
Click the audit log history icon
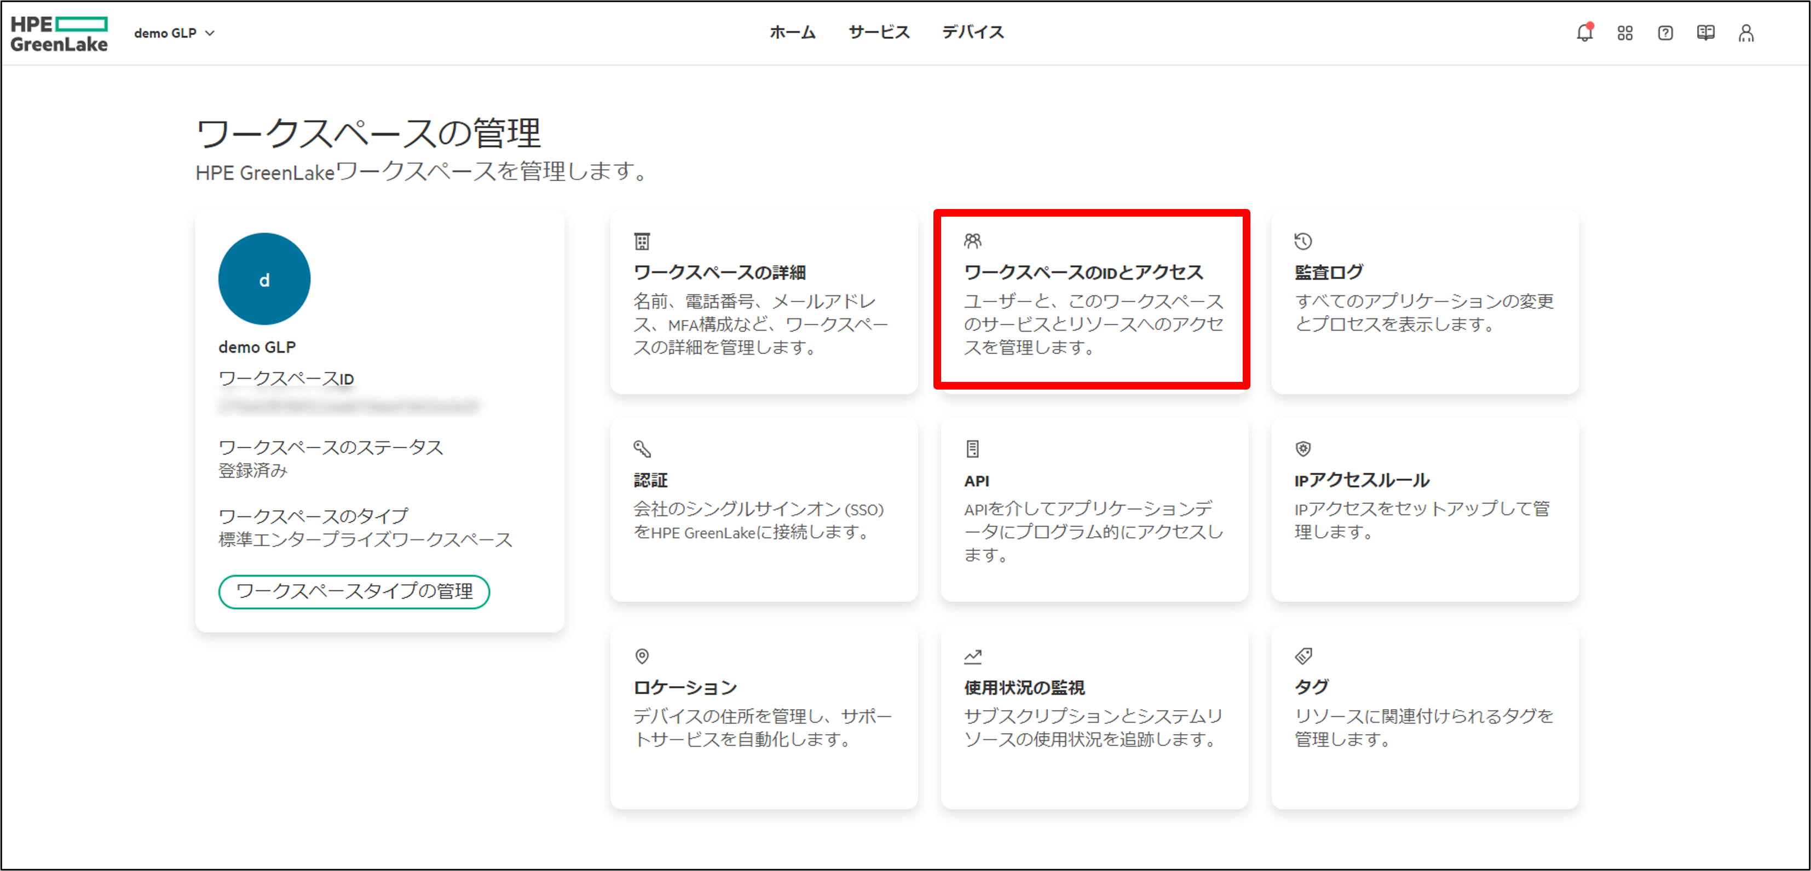1303,241
